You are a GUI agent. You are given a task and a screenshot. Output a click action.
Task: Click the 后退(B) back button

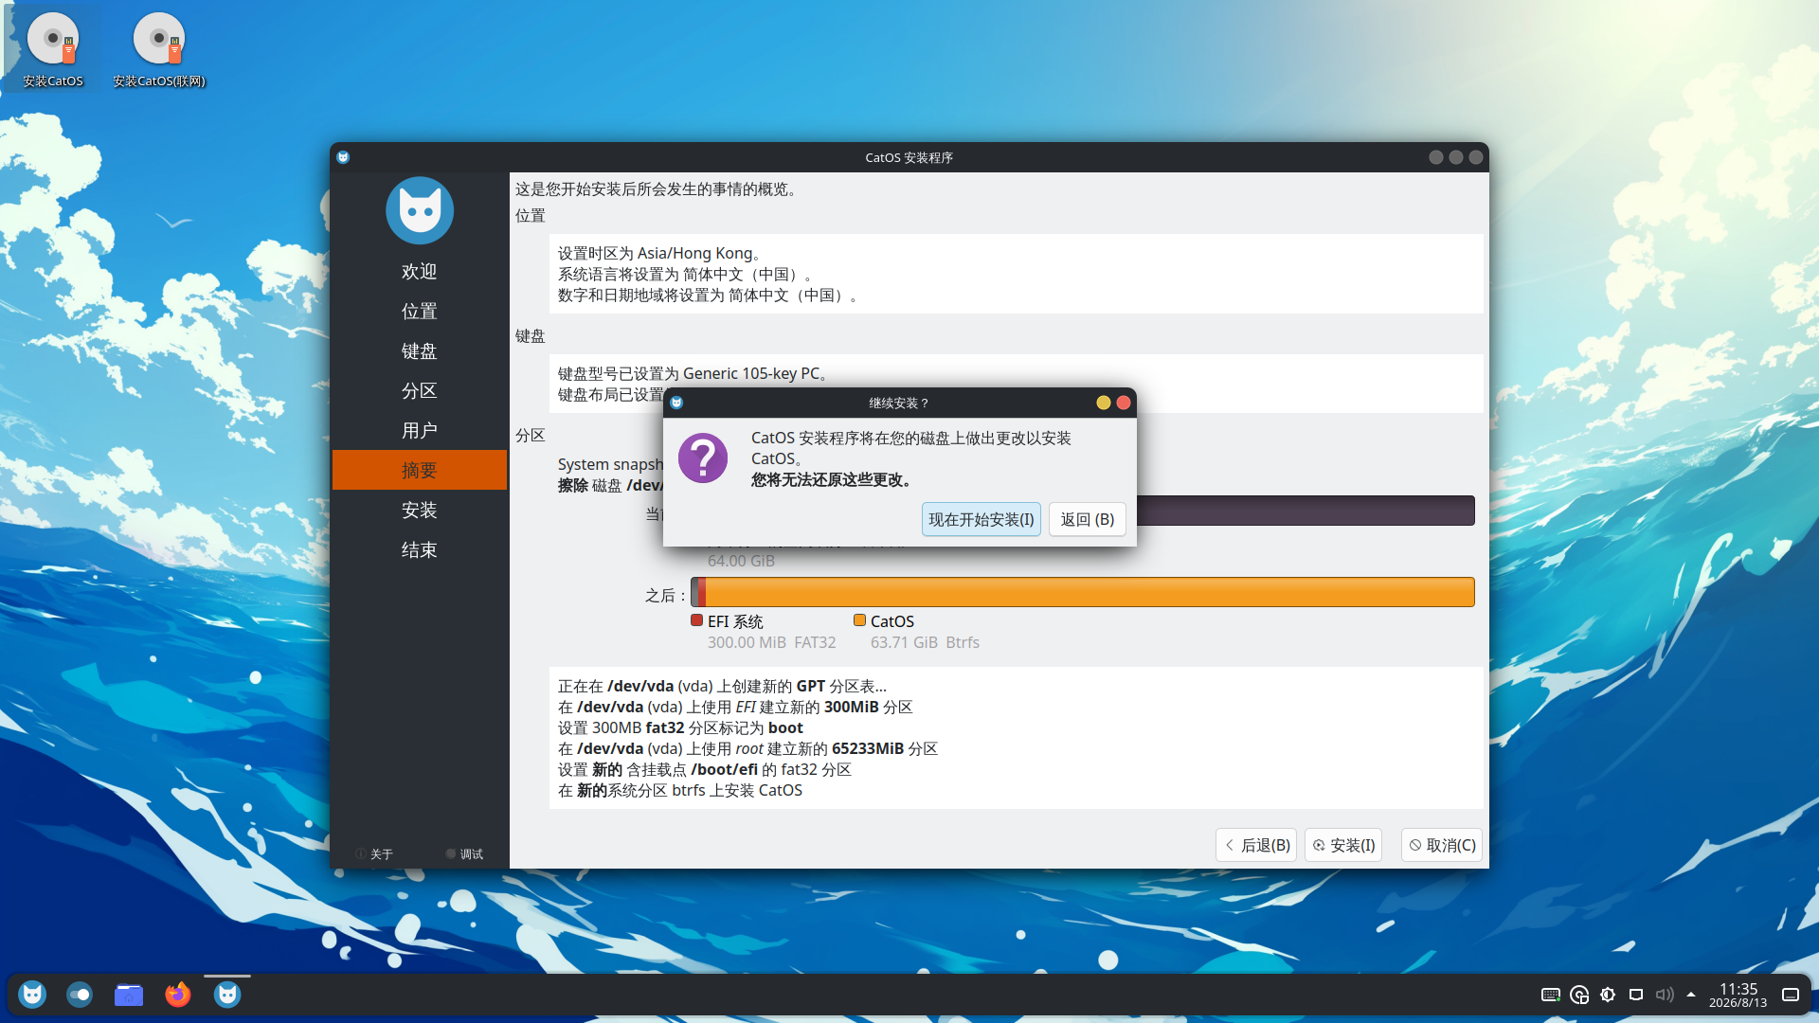(1257, 845)
